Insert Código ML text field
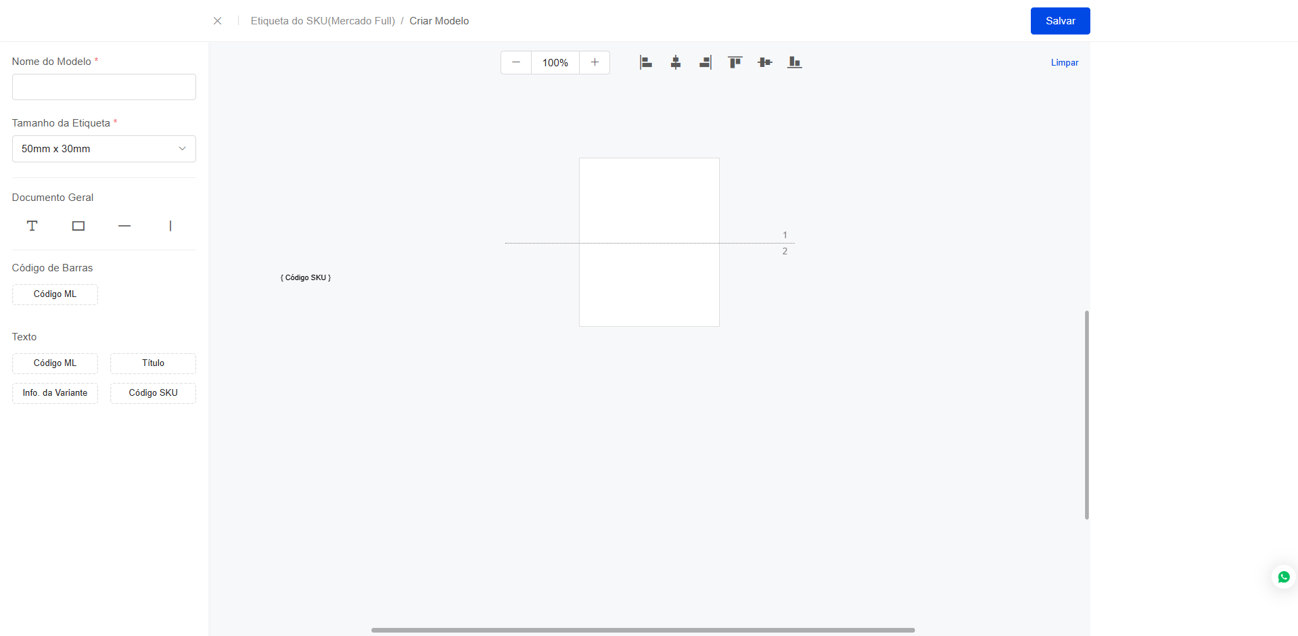The image size is (1298, 636). [x=55, y=363]
